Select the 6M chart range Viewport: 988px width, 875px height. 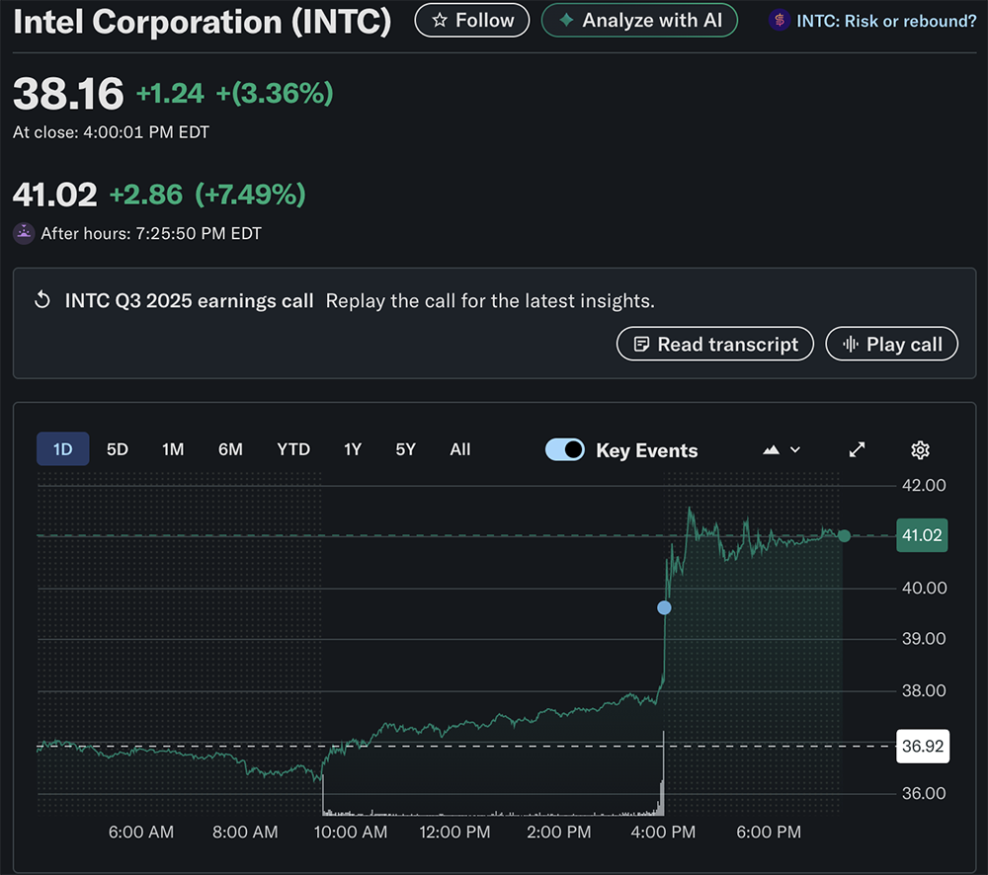click(x=230, y=449)
